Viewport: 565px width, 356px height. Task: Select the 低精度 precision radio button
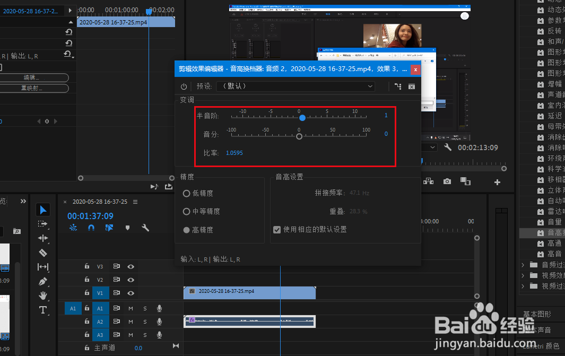(186, 194)
